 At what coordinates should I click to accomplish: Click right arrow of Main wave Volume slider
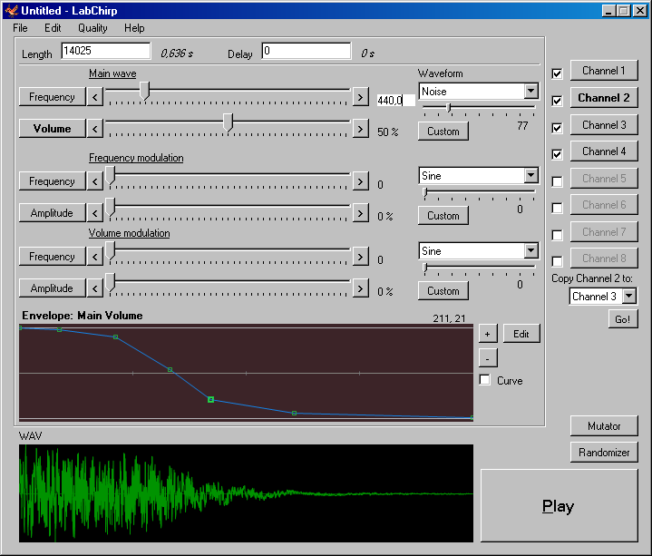pos(360,129)
